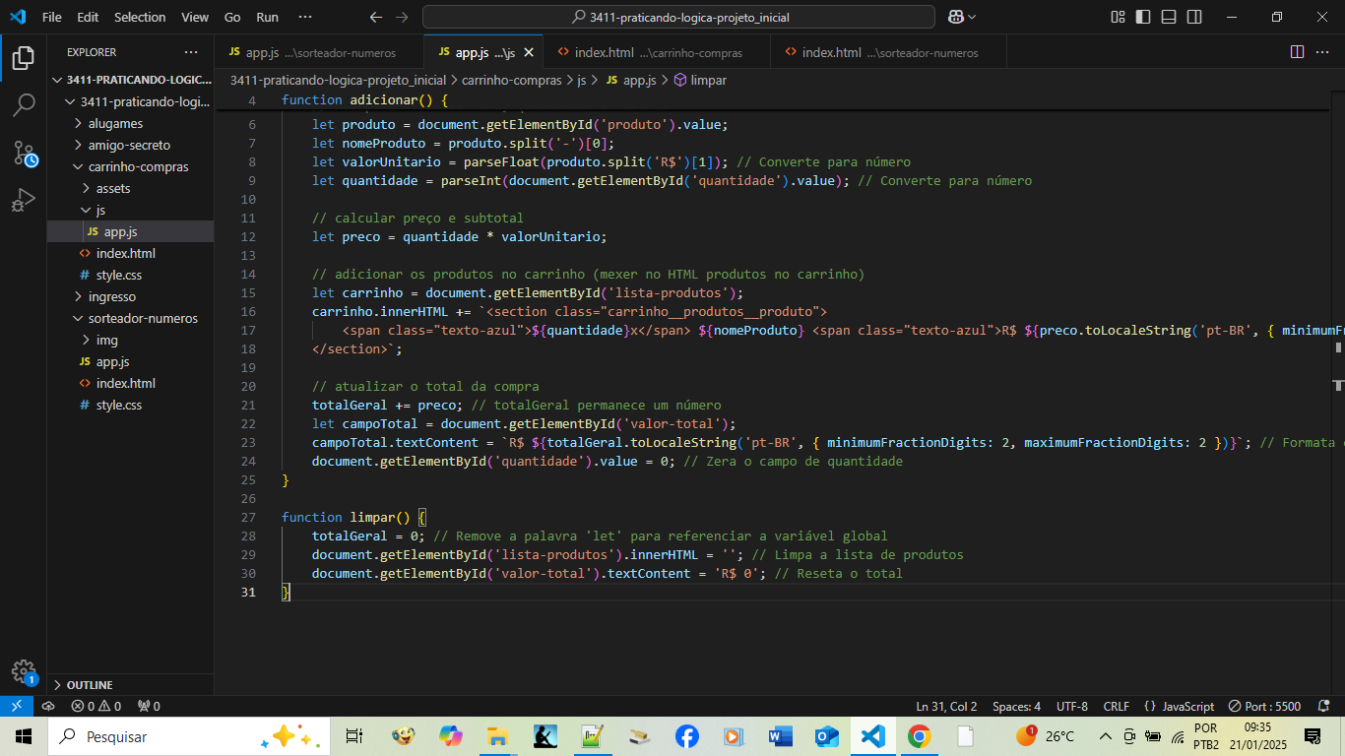
Task: Expand the OUTLINE section
Action: 131,684
